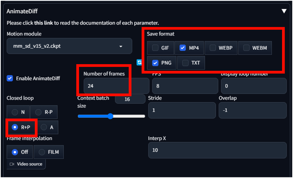Toggle Enable AnimateDiff checkbox

coord(10,78)
